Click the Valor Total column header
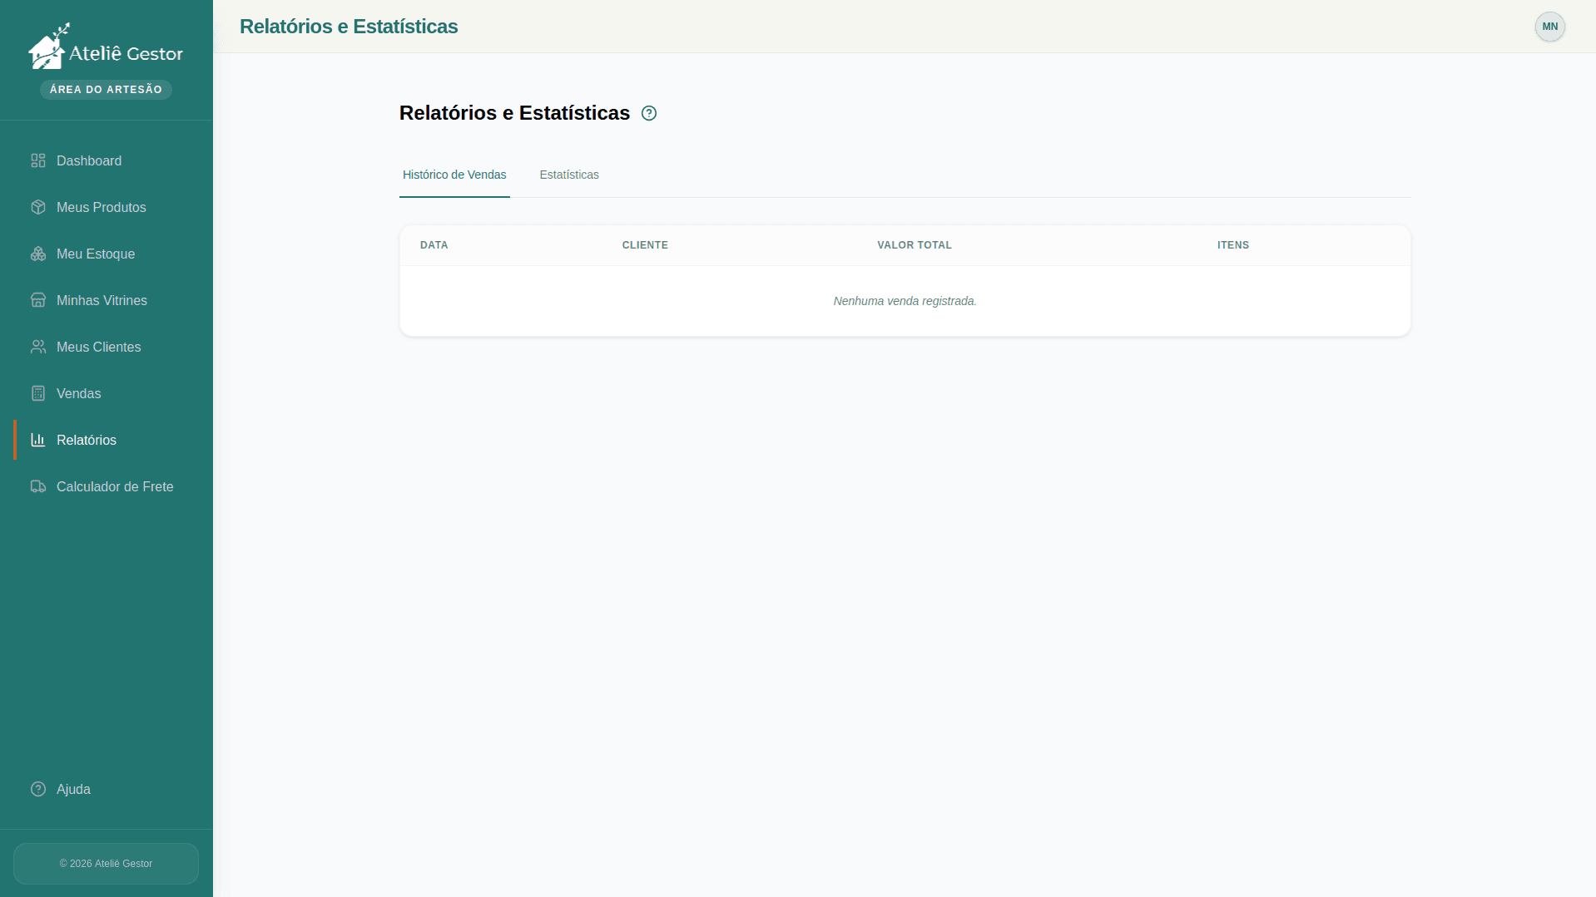This screenshot has height=897, width=1596. 914,245
